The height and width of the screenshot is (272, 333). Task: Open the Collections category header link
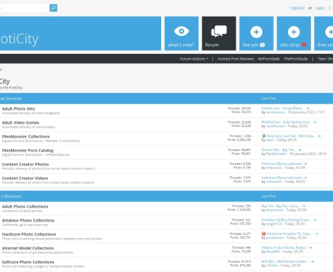(11, 196)
